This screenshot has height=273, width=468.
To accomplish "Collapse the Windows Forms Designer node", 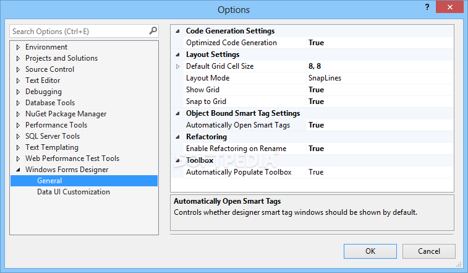I will pyautogui.click(x=18, y=170).
